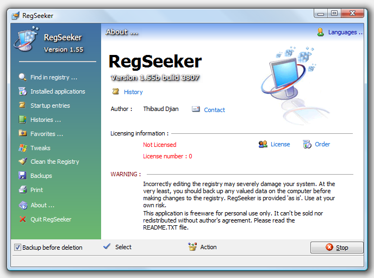Click the Languages person icon
Viewport: 374px width, 278px height.
(321, 32)
